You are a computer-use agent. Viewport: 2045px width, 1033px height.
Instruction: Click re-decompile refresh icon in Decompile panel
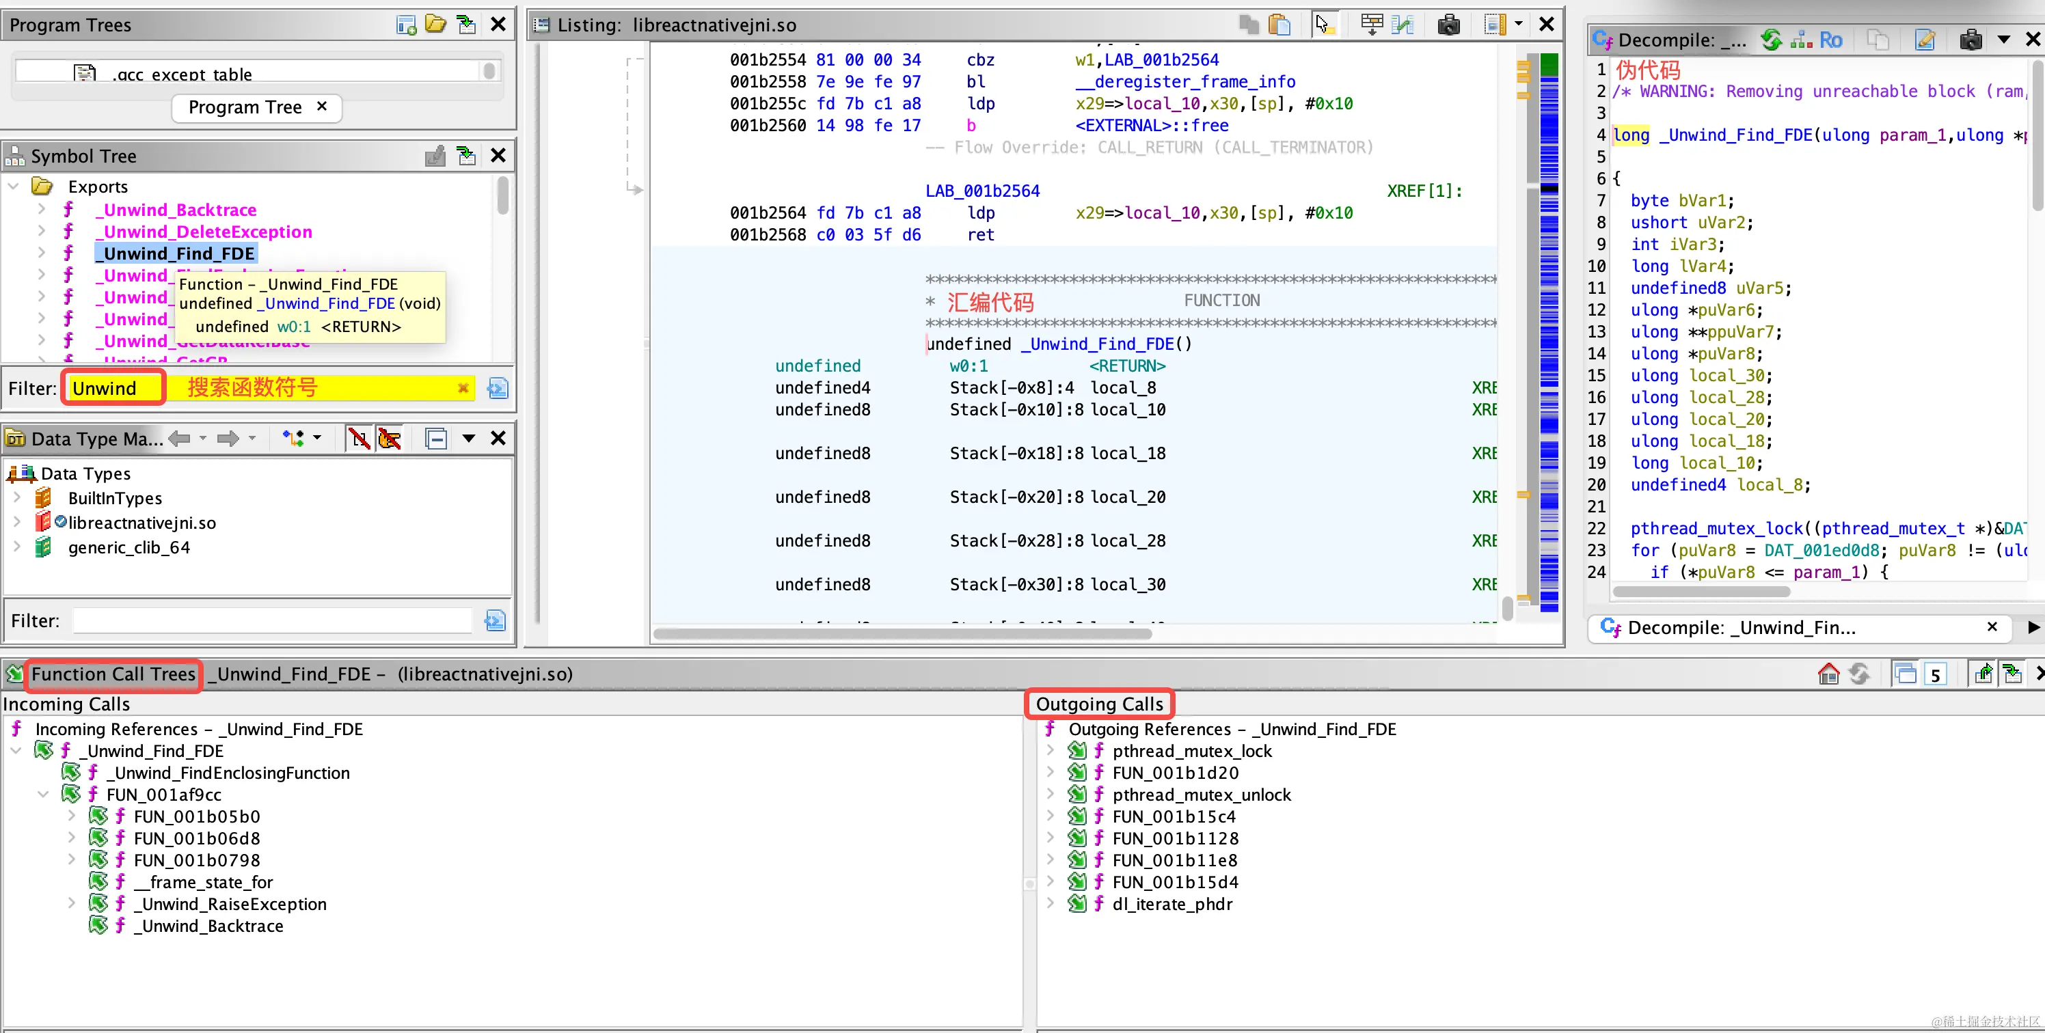(1771, 39)
